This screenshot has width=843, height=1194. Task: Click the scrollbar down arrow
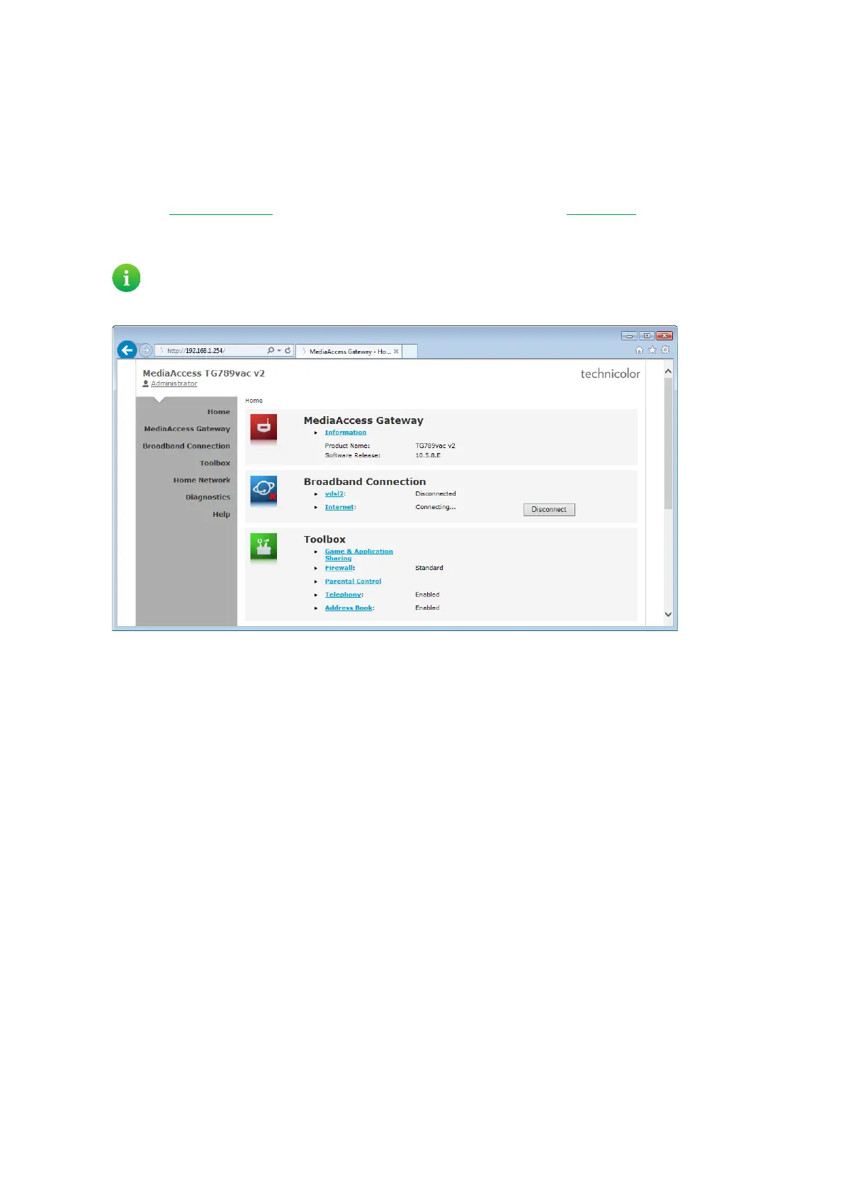pos(667,615)
